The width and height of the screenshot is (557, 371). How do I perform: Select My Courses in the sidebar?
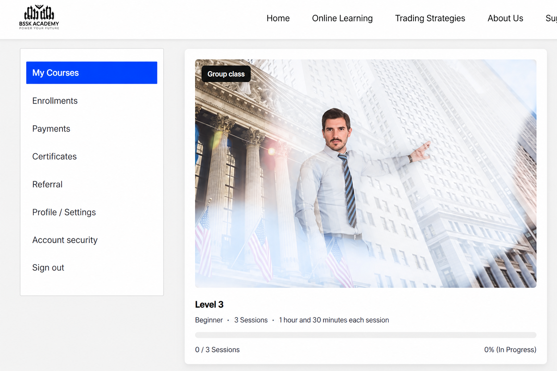(92, 73)
